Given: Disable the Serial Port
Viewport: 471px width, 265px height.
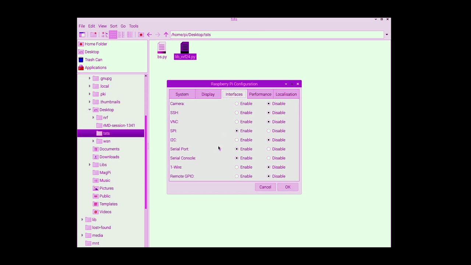Looking at the screenshot, I should tap(269, 149).
